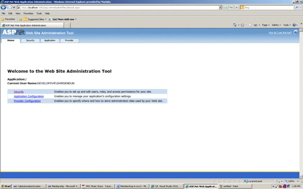This screenshot has width=303, height=189.
Task: Open a new blank browser tab
Action: tap(67, 25)
